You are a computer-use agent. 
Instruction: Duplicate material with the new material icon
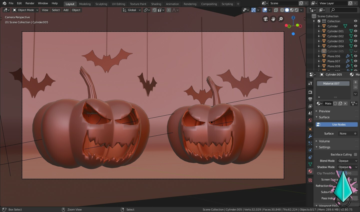(340, 103)
